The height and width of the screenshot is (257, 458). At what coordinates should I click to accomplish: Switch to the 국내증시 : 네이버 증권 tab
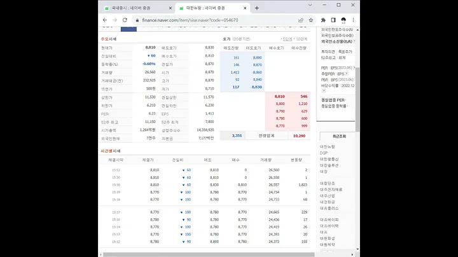pos(137,8)
